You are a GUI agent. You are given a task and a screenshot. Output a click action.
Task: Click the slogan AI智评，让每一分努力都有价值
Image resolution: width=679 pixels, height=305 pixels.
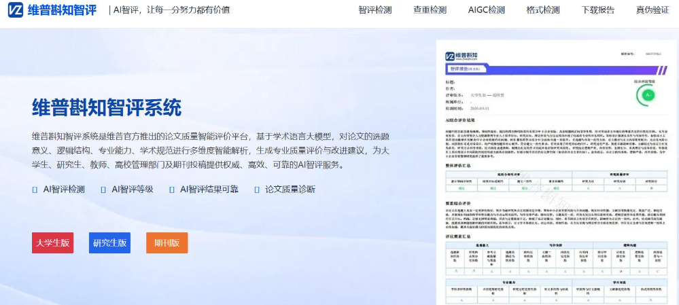pyautogui.click(x=171, y=10)
